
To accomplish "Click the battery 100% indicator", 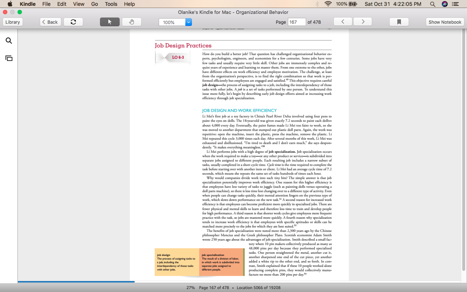I will [x=347, y=4].
